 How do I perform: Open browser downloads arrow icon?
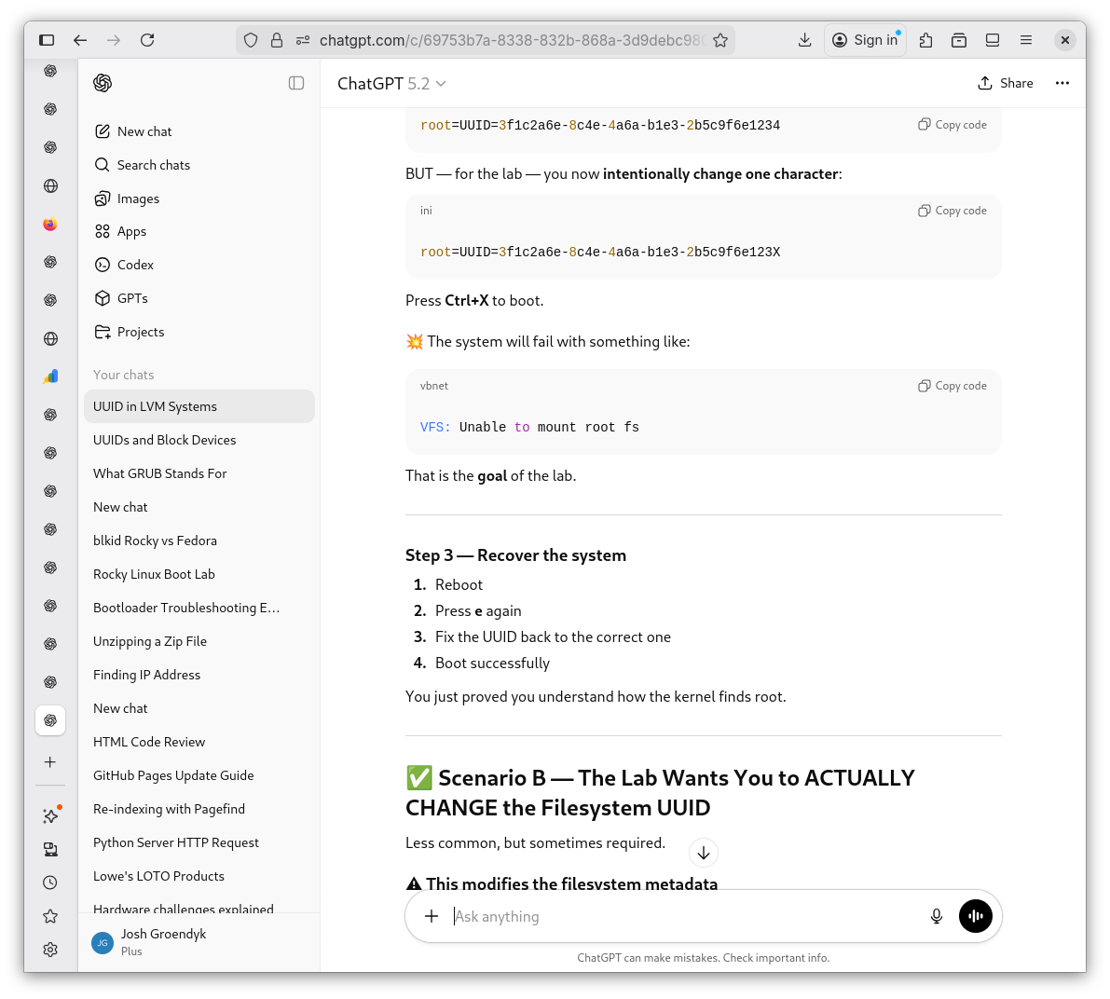tap(805, 40)
